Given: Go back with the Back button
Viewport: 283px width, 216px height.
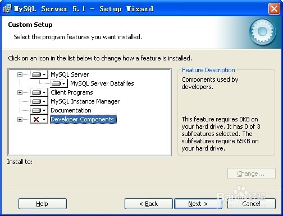Looking at the screenshot, I should coord(149,204).
